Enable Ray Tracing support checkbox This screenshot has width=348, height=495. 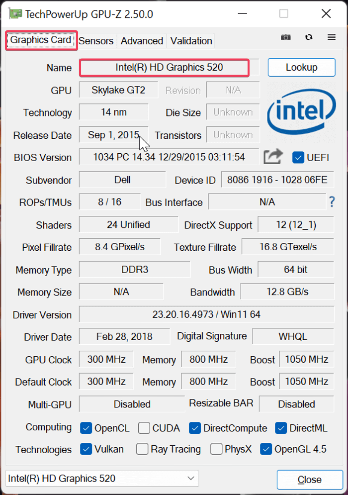click(x=141, y=449)
